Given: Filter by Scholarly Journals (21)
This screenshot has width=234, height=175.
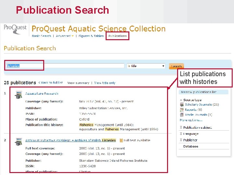Looking at the screenshot, I should 202,105.
